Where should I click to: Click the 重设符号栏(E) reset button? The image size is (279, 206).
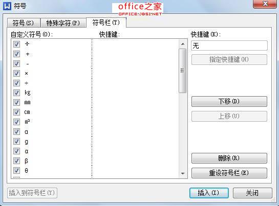pyautogui.click(x=229, y=173)
